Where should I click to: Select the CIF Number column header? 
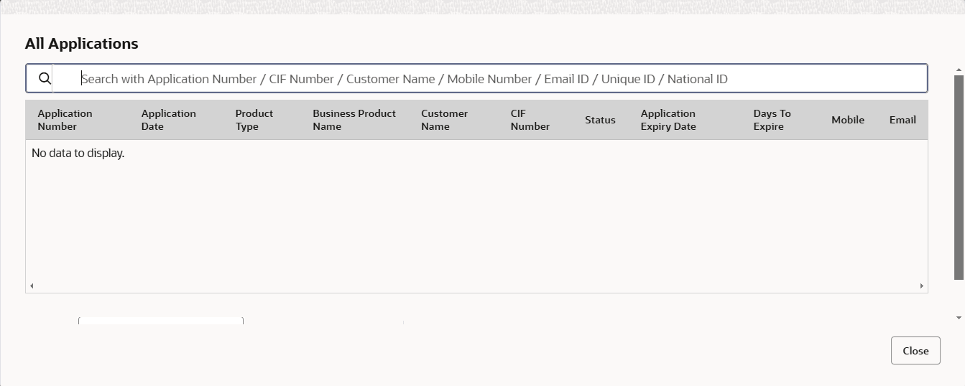[x=530, y=120]
